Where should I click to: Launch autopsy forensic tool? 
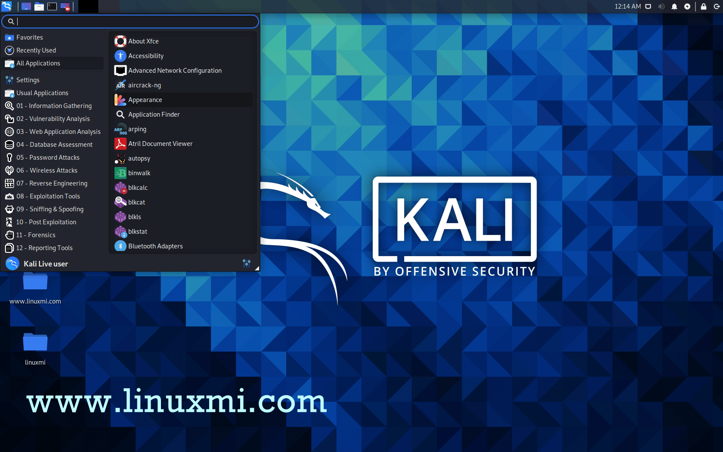tap(182, 158)
